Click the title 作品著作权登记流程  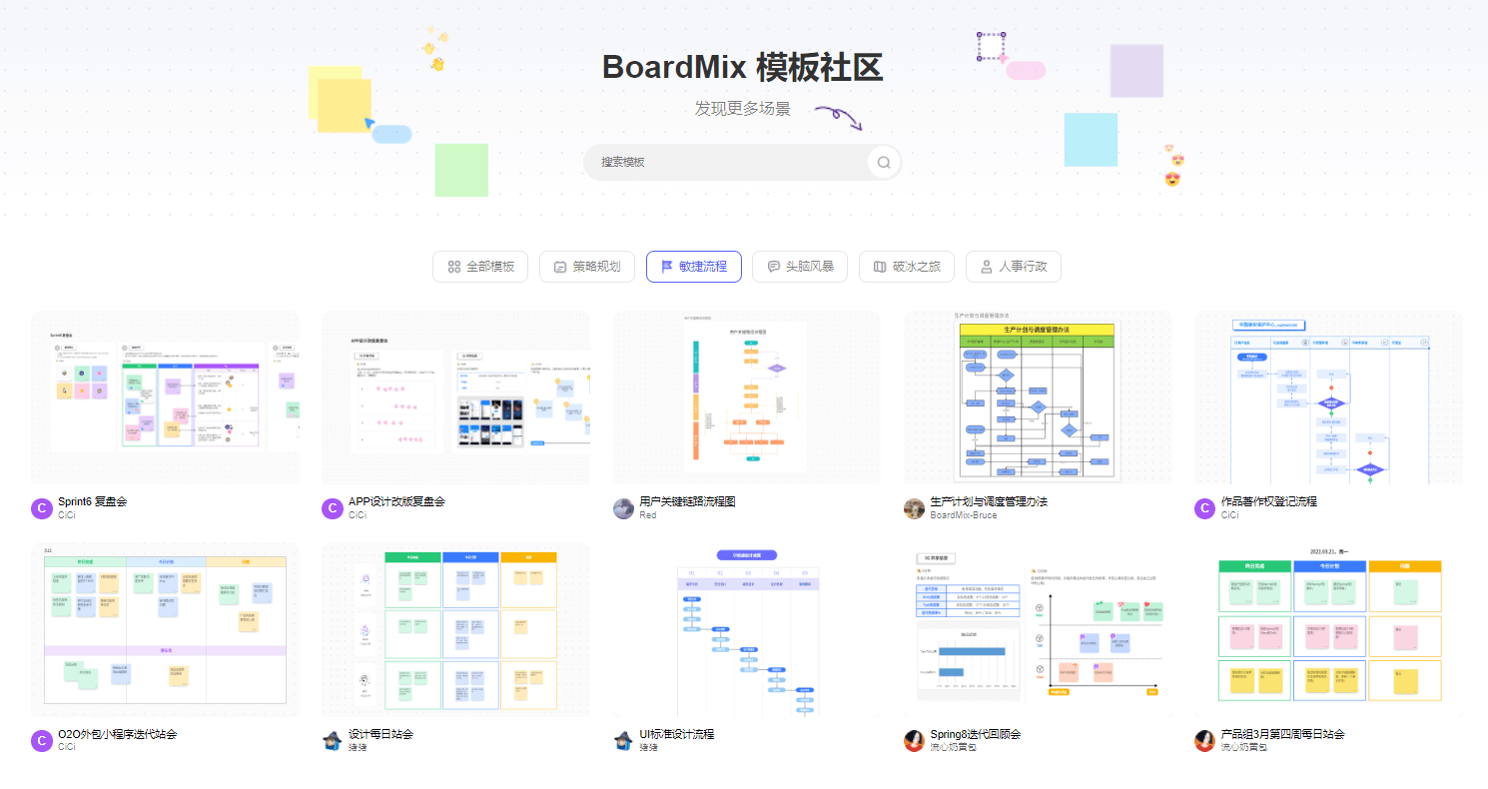click(x=1269, y=502)
